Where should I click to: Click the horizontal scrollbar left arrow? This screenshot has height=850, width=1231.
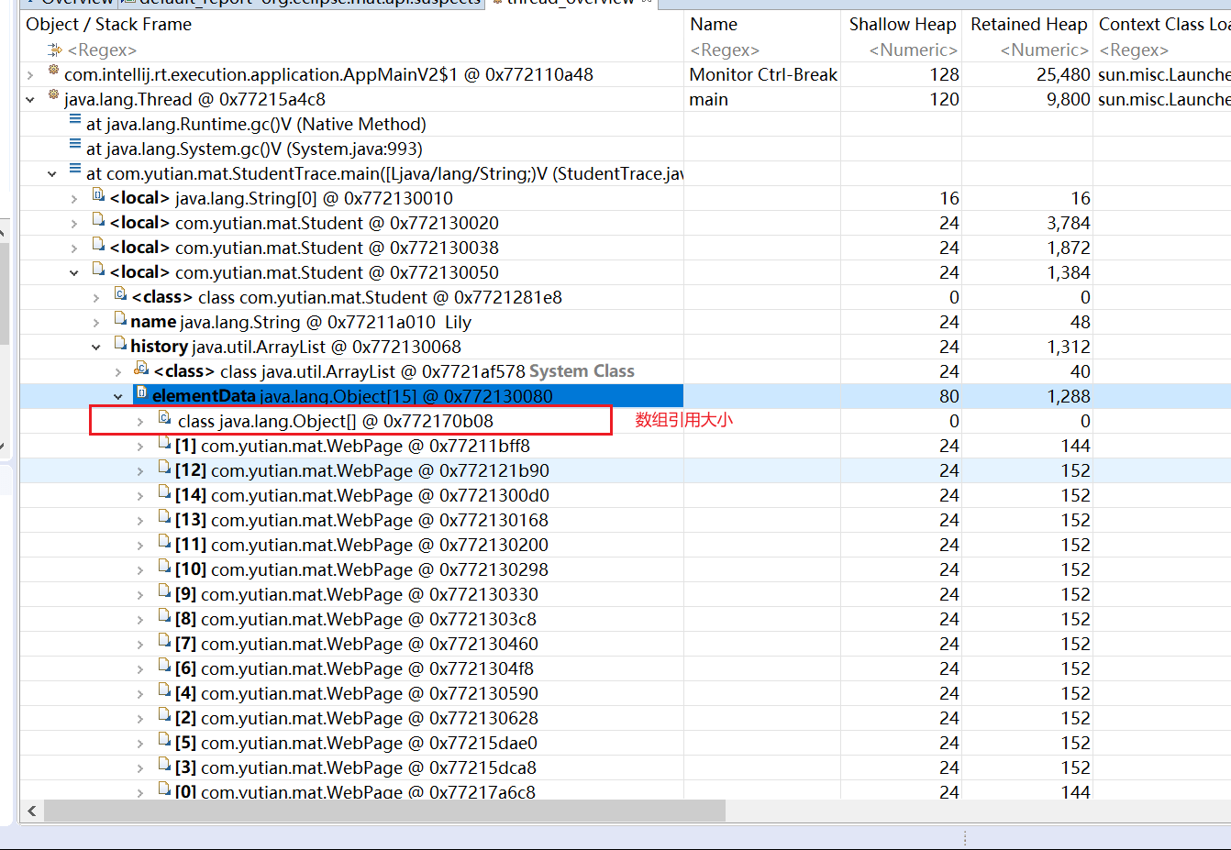coord(32,811)
